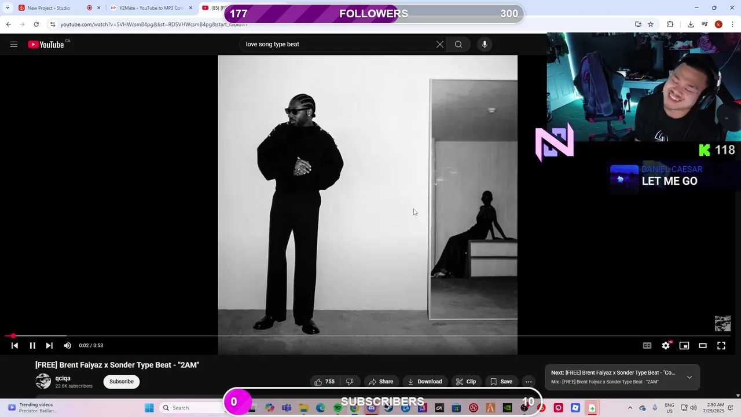Image resolution: width=741 pixels, height=417 pixels.
Task: Open Chrome media control icon
Action: 705,24
